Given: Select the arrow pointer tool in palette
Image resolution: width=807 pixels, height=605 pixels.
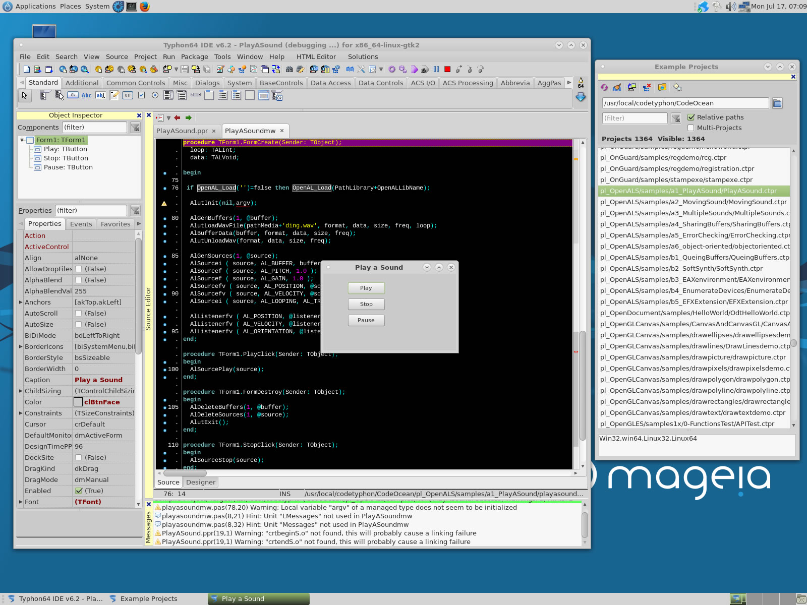Looking at the screenshot, I should pyautogui.click(x=24, y=95).
